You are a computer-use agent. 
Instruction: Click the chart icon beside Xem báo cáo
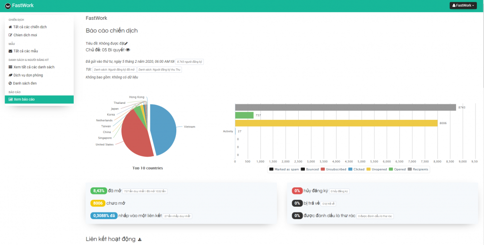click(x=10, y=100)
